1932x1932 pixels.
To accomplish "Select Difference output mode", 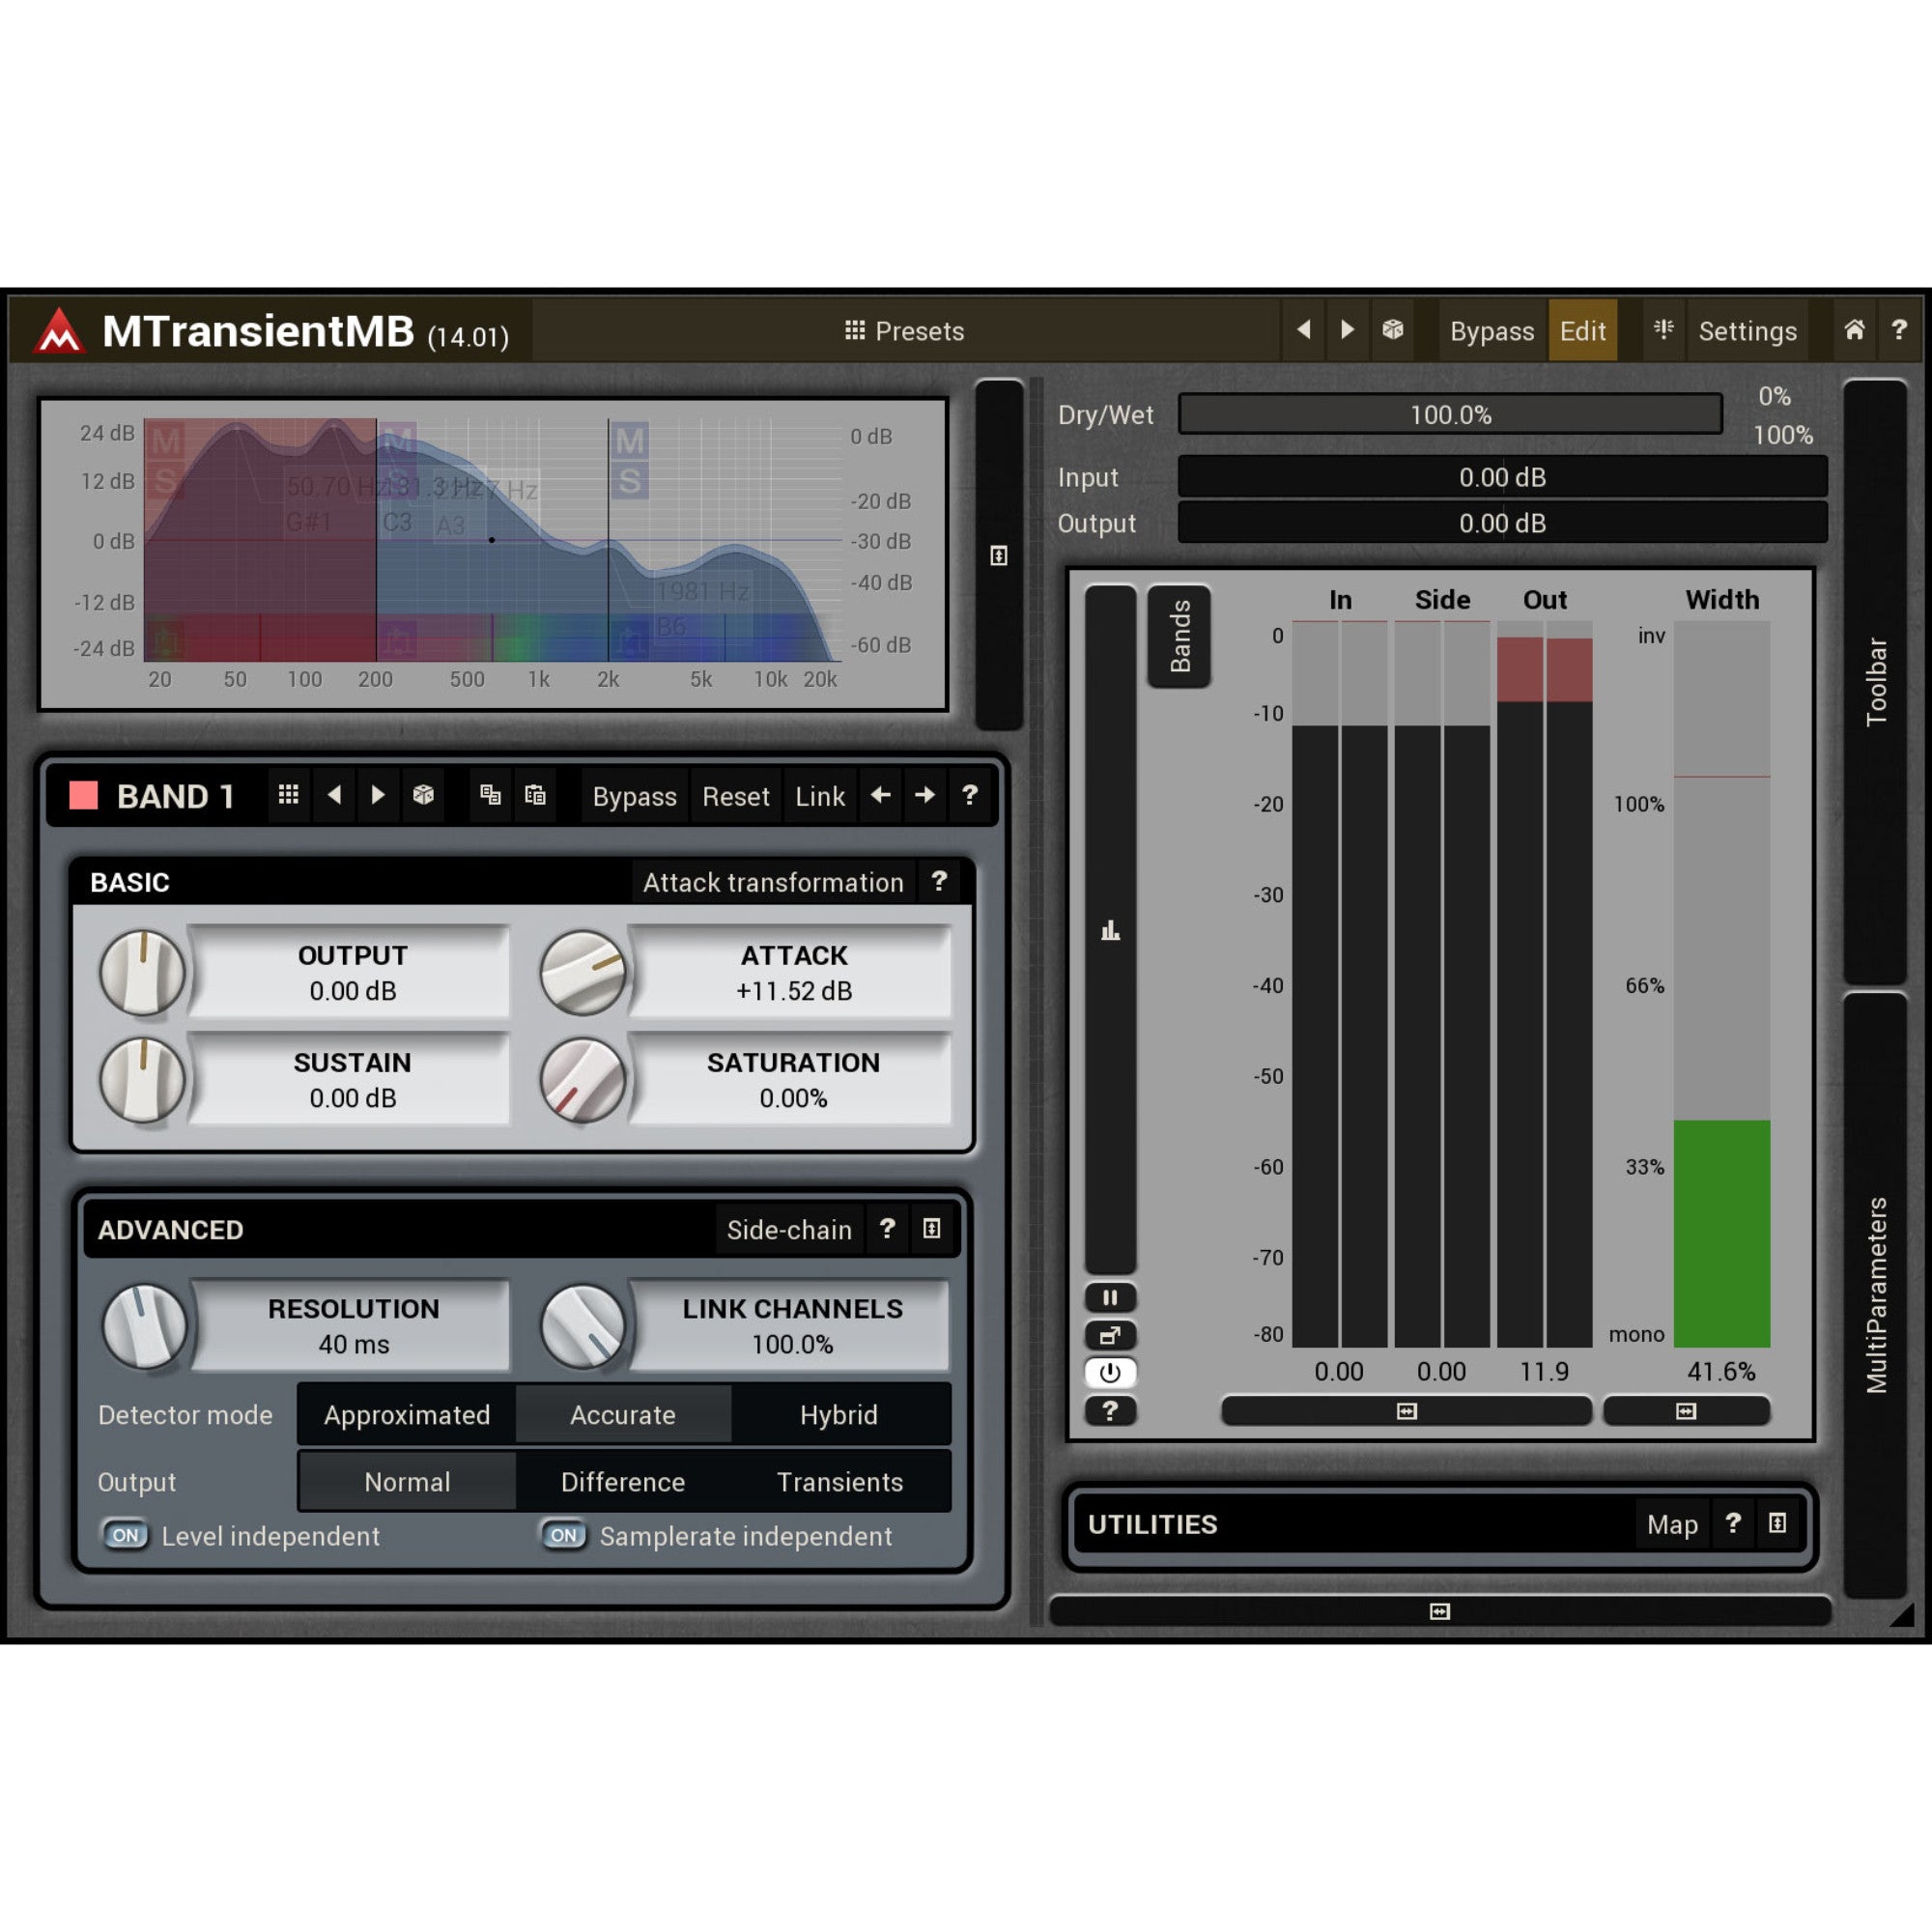I will [x=623, y=1482].
